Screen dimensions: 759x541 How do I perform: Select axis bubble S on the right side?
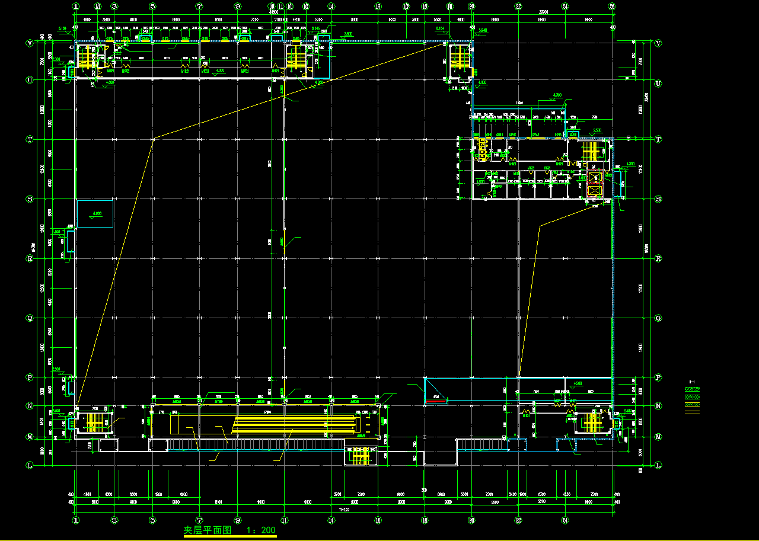(658, 199)
